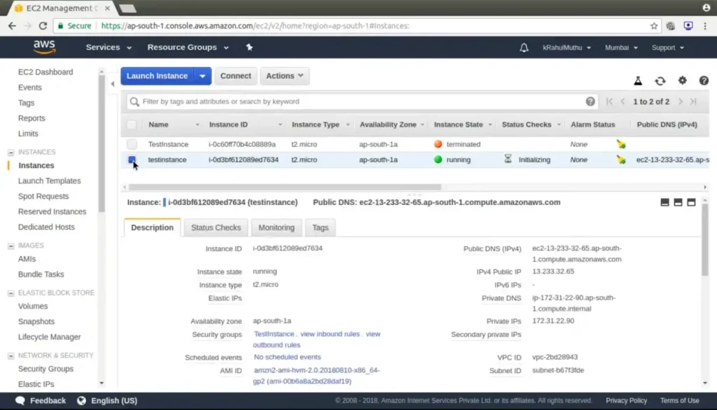
Task: Uncheck the running testinstance checkbox
Action: [132, 160]
